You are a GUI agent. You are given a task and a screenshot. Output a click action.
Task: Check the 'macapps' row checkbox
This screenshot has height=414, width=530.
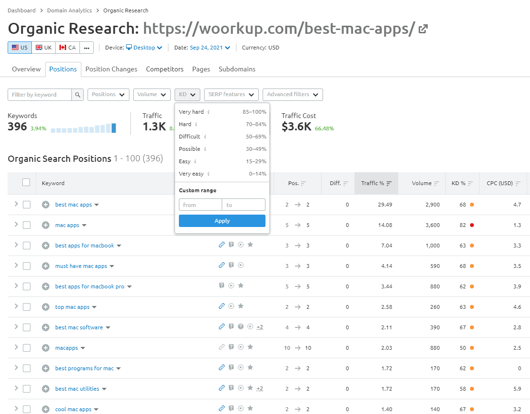point(27,348)
